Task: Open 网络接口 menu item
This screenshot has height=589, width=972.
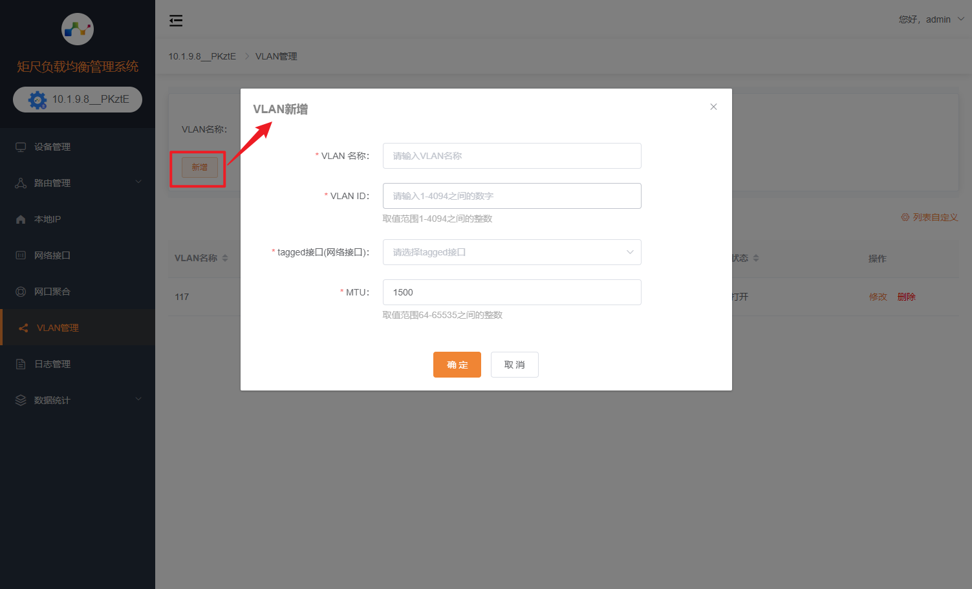Action: pyautogui.click(x=52, y=255)
